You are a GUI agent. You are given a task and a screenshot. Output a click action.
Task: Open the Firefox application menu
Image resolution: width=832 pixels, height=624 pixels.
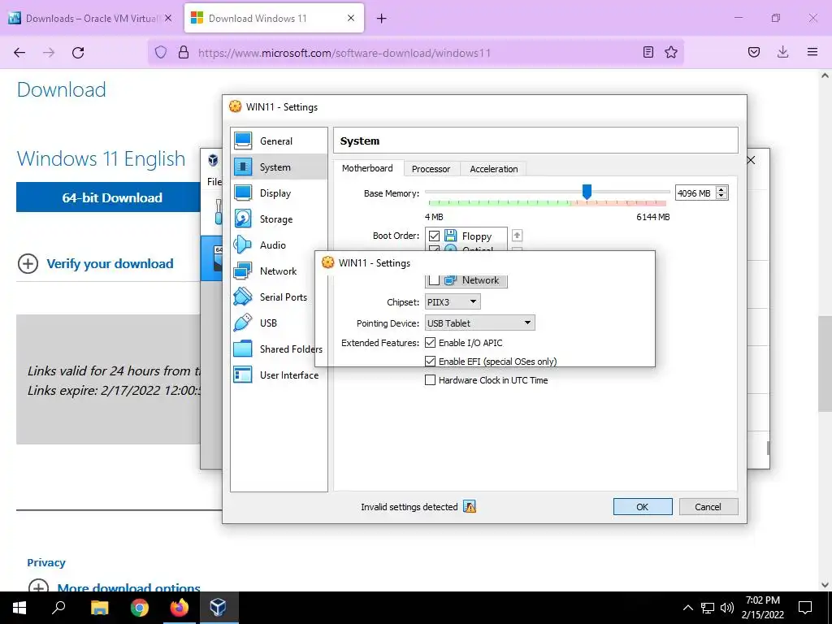(x=812, y=52)
